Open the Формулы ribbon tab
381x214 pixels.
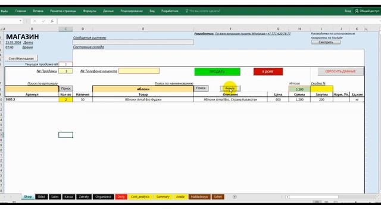89,11
